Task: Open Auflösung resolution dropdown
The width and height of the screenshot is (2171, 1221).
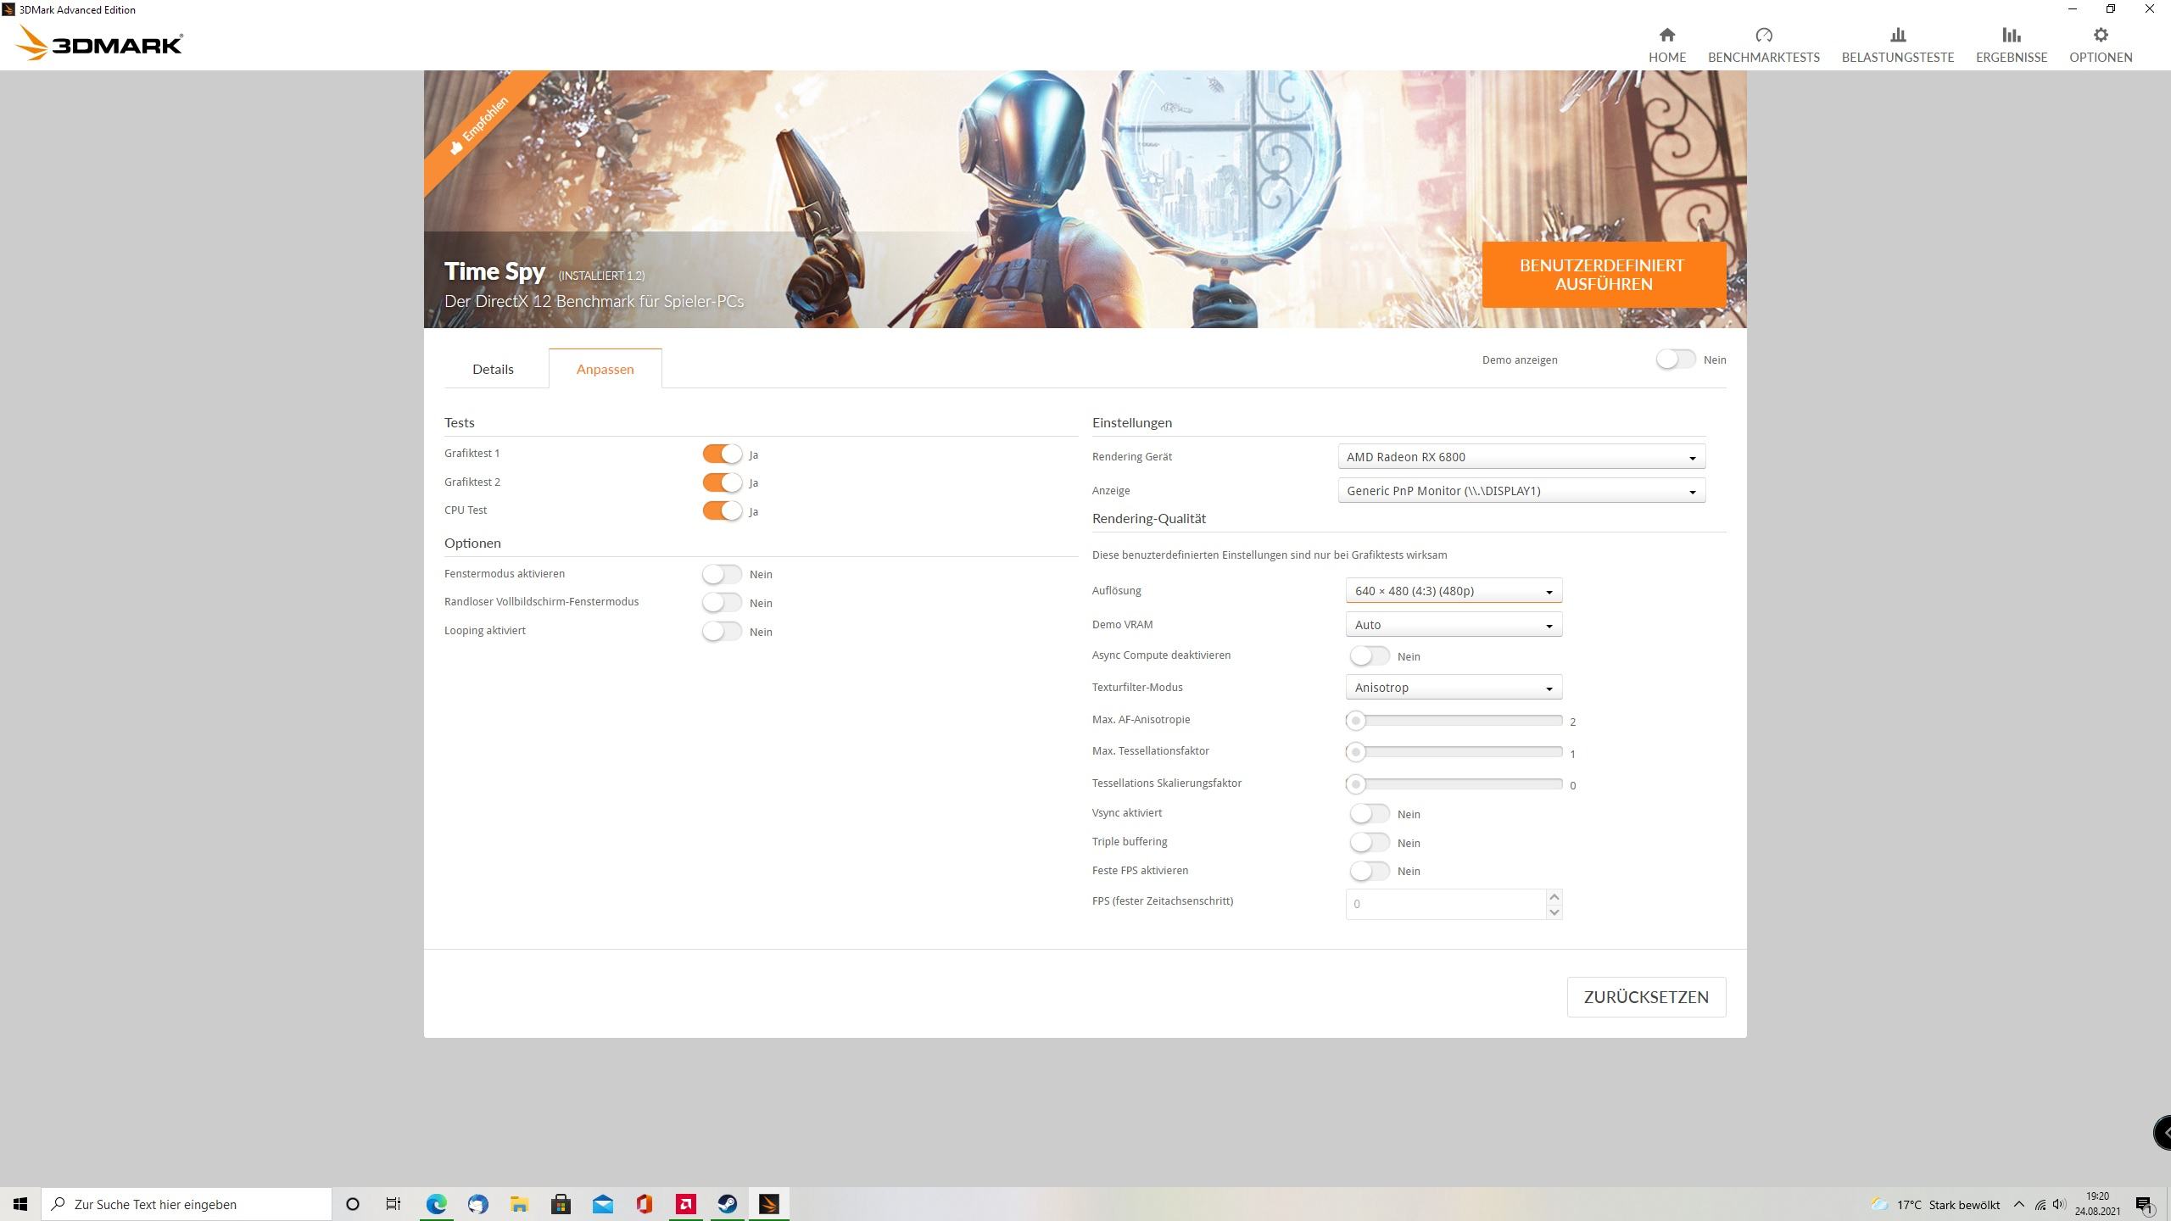Action: pos(1454,591)
